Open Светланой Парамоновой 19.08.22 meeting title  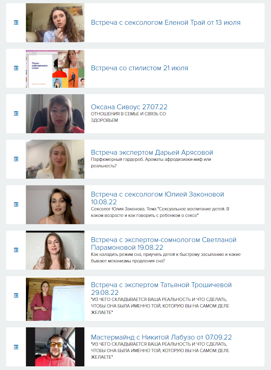tap(163, 244)
